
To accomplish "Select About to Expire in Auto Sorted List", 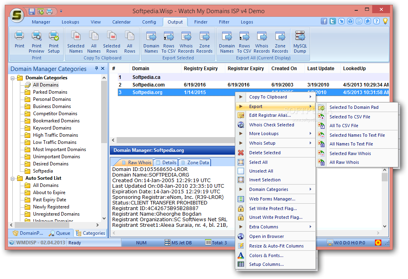I will pos(49,193).
